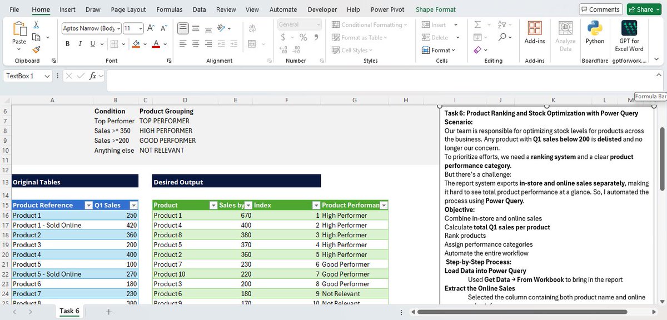Screen dimensions: 667x320
Task: Align text to the right
Action: point(208,44)
